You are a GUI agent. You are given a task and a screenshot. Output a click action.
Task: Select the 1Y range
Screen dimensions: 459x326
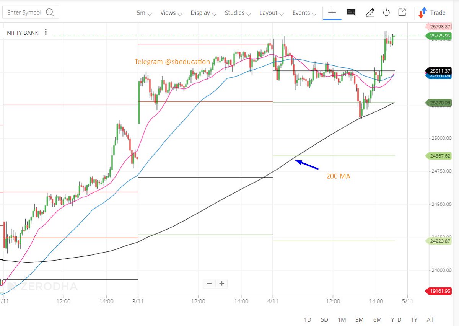(x=414, y=319)
